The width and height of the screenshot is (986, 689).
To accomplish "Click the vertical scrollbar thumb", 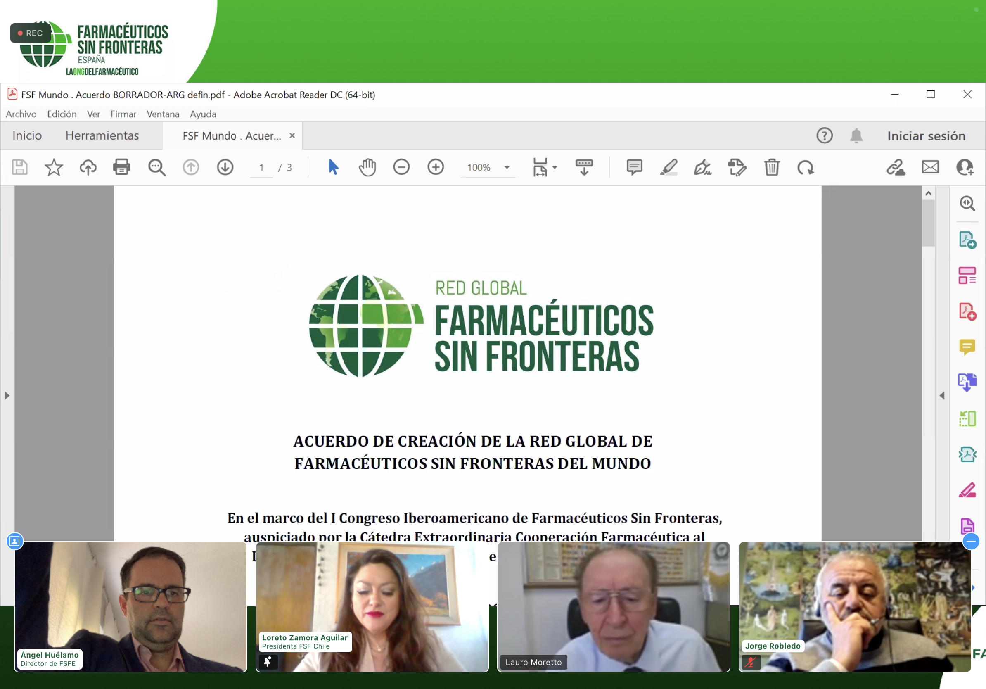I will click(x=929, y=223).
